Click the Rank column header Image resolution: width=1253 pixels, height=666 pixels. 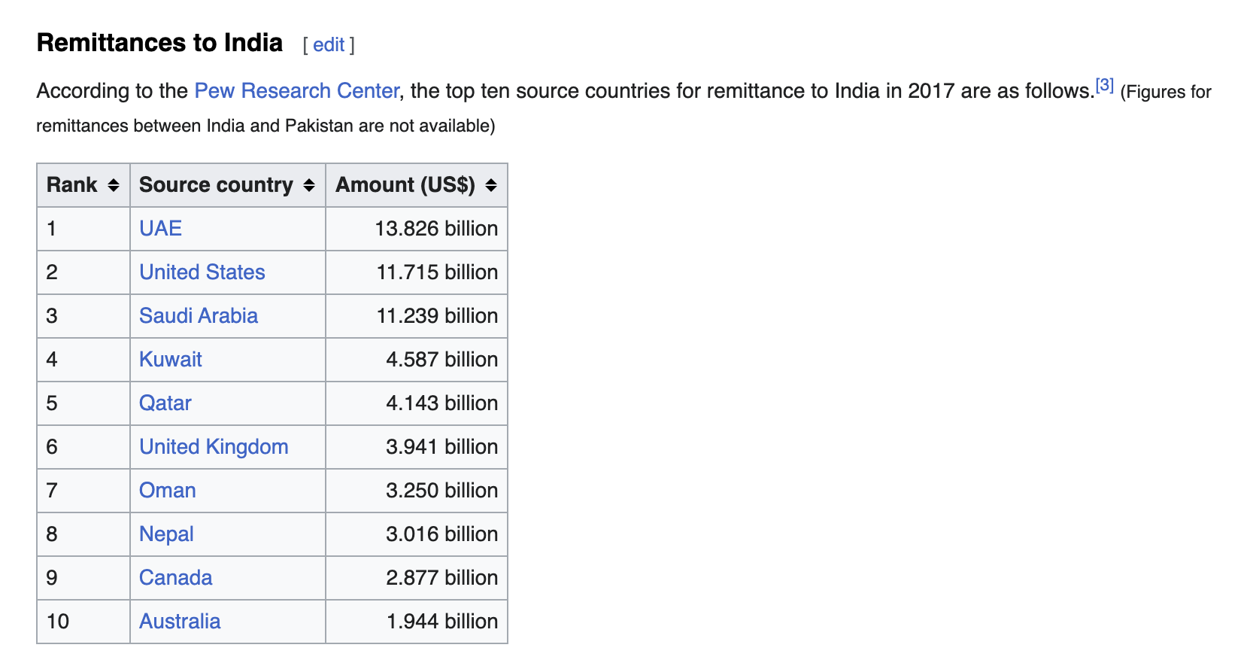83,185
